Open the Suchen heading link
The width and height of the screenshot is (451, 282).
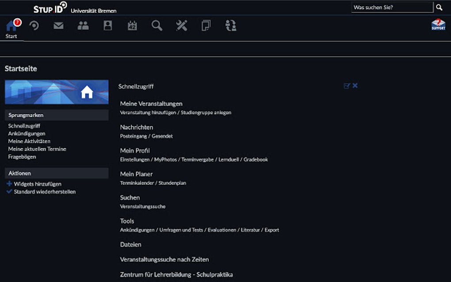click(x=130, y=198)
